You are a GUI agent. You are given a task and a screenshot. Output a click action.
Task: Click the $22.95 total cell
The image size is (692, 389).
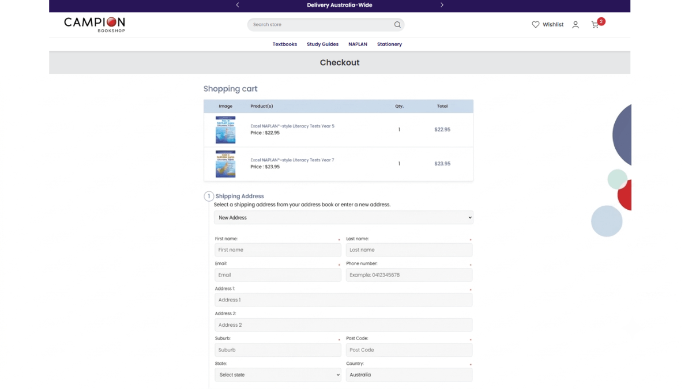click(x=442, y=130)
